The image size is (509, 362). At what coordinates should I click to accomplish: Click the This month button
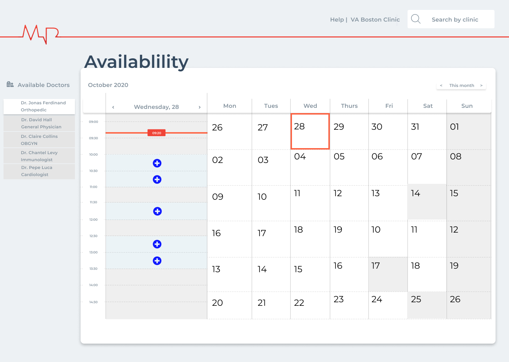click(462, 86)
